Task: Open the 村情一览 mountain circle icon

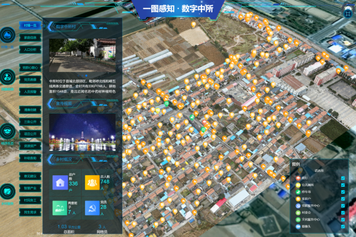Action: pyautogui.click(x=8, y=35)
